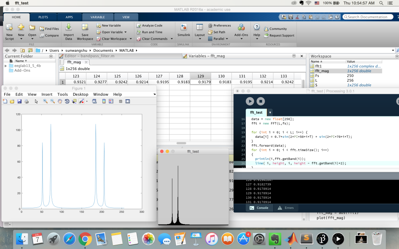The image size is (399, 249).
Task: Click Run and Time
Action: coord(149,32)
